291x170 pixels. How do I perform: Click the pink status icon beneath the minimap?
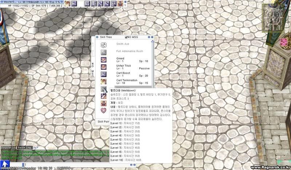coord(284,42)
